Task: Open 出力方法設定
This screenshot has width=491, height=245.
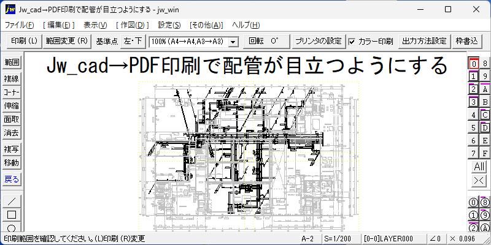Action: (424, 41)
